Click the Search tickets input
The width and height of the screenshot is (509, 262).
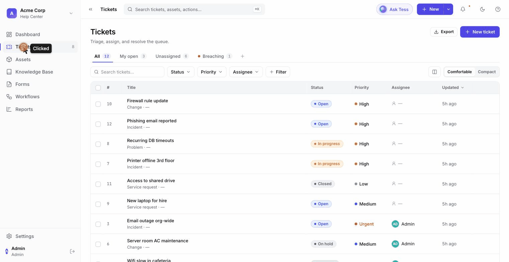point(127,72)
